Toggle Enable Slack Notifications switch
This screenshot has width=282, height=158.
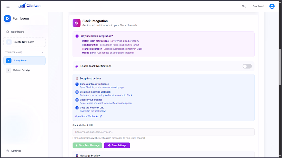247,66
